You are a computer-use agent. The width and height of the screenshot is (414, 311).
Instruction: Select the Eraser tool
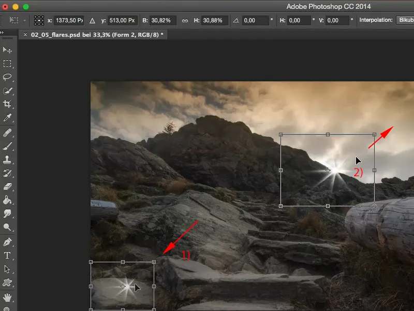7,187
